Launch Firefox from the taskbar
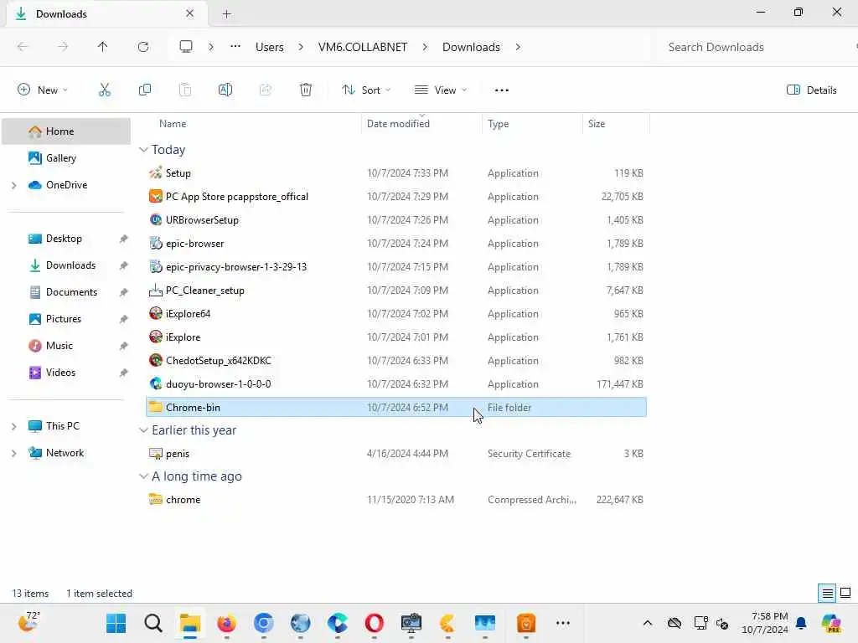 (x=226, y=623)
